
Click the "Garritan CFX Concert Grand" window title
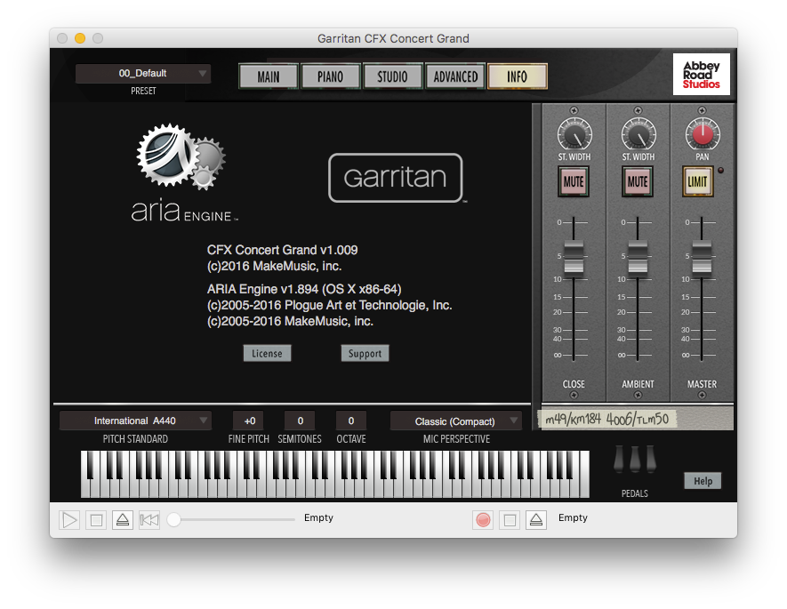point(393,38)
